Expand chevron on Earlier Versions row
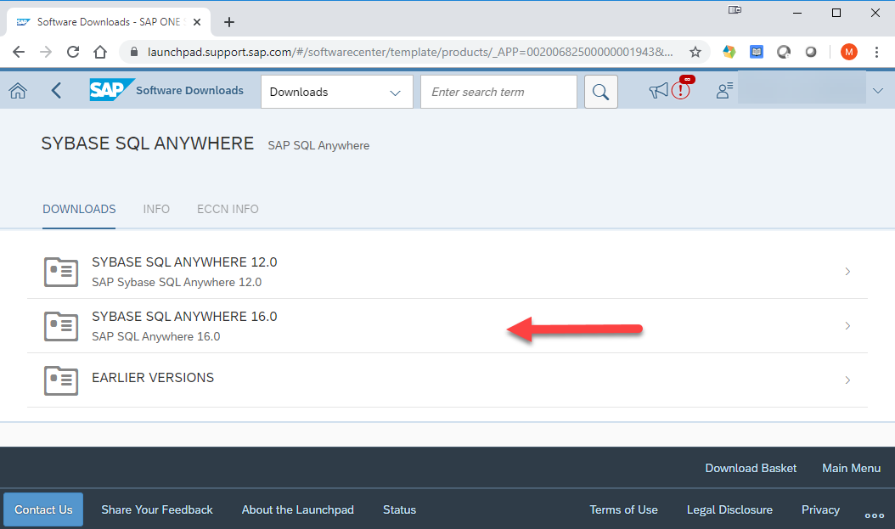895x529 pixels. [847, 380]
